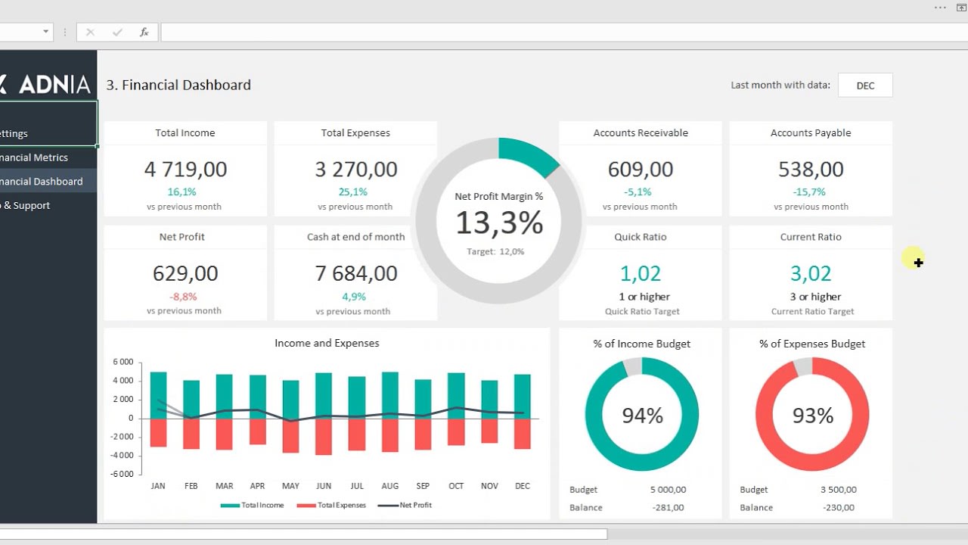Click Total Expenses legend swatch in chart
Viewport: 968px width, 545px height.
(x=306, y=506)
